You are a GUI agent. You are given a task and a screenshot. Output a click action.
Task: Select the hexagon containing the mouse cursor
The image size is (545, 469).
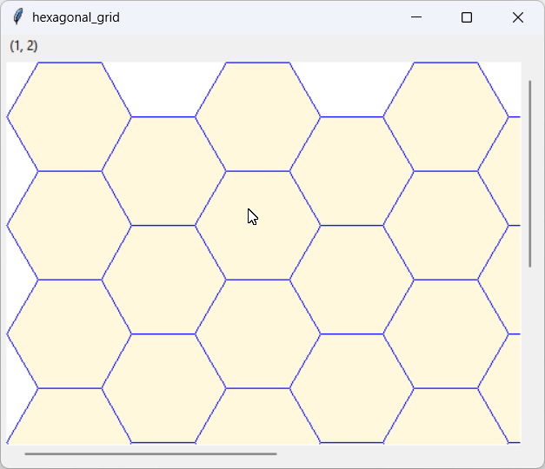pos(257,226)
